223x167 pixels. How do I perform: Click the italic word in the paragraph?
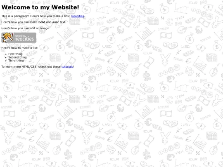[x=56, y=22]
